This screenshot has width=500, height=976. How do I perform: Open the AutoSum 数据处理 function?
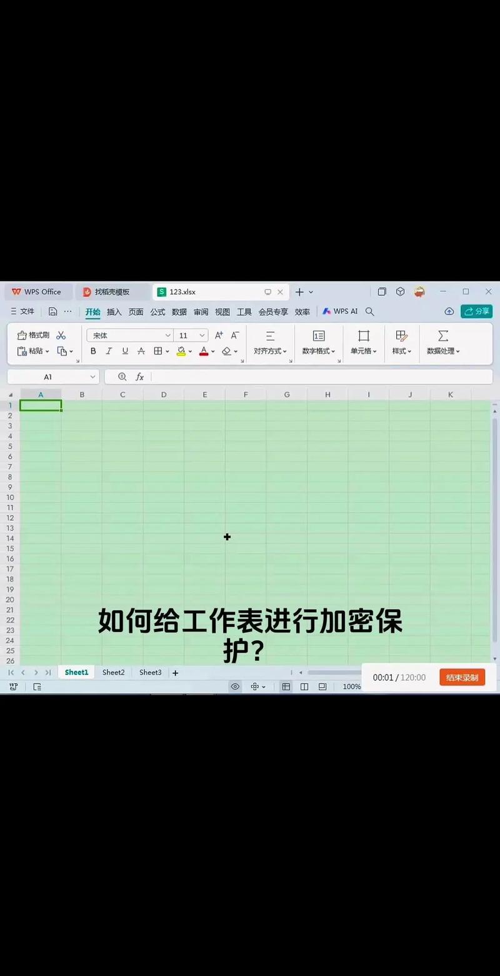(442, 343)
